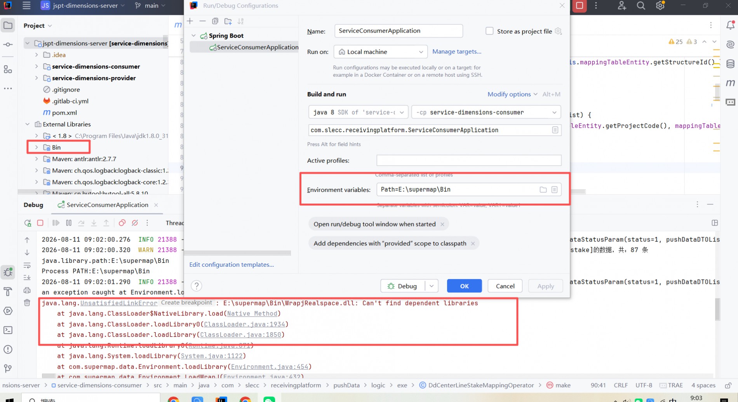Remove 'Add dependencies with provided scope' option
Image resolution: width=738 pixels, height=402 pixels.
[473, 243]
